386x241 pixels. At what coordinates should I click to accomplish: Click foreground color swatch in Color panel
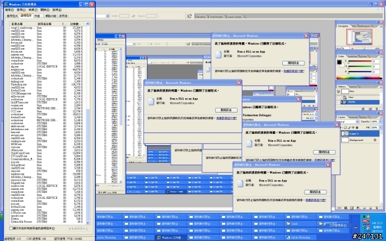(x=340, y=62)
